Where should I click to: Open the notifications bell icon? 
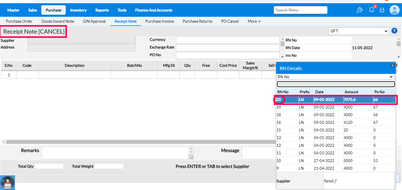pyautogui.click(x=372, y=10)
